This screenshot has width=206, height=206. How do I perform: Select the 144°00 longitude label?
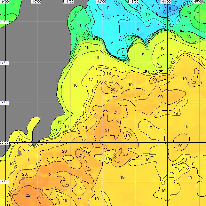click(165, 2)
